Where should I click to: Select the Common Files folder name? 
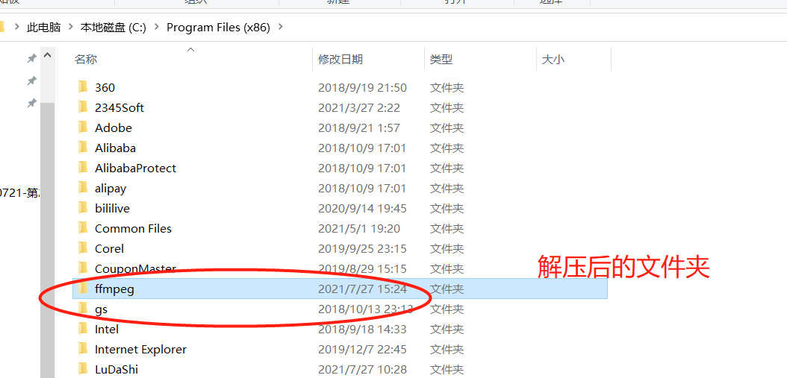(133, 229)
